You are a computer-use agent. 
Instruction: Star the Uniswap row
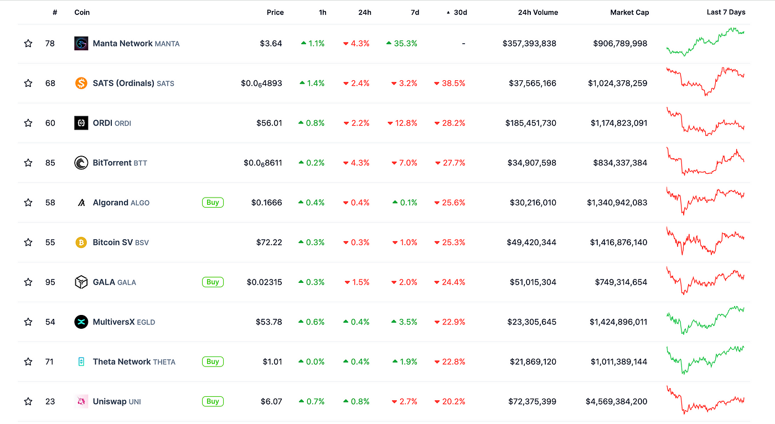pos(28,401)
